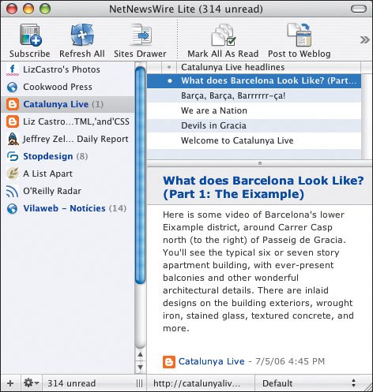Click the Catalunya Live link below article
This screenshot has width=373, height=392.
[x=212, y=361]
